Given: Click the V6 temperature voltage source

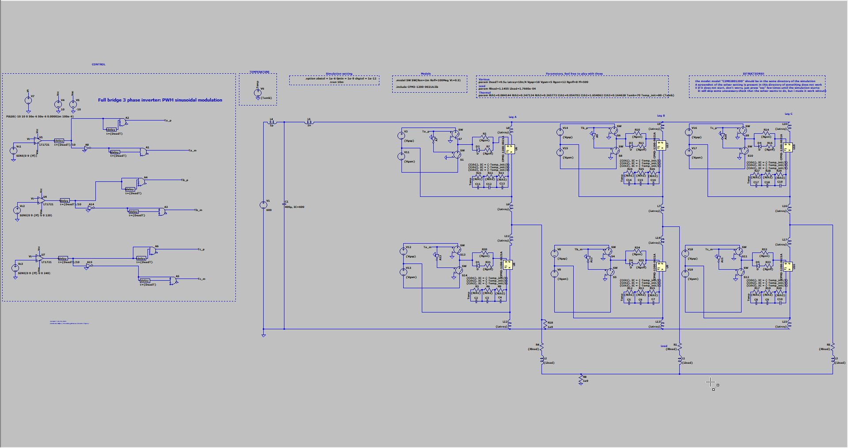Looking at the screenshot, I should pos(257,93).
